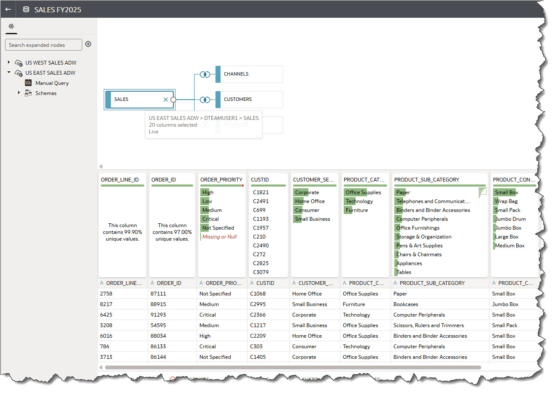Click cell 2758 in ORDER_LINE_ID column
Screen dimensions: 555x393
(123, 294)
